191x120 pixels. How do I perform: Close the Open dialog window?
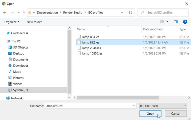pyautogui.click(x=187, y=4)
